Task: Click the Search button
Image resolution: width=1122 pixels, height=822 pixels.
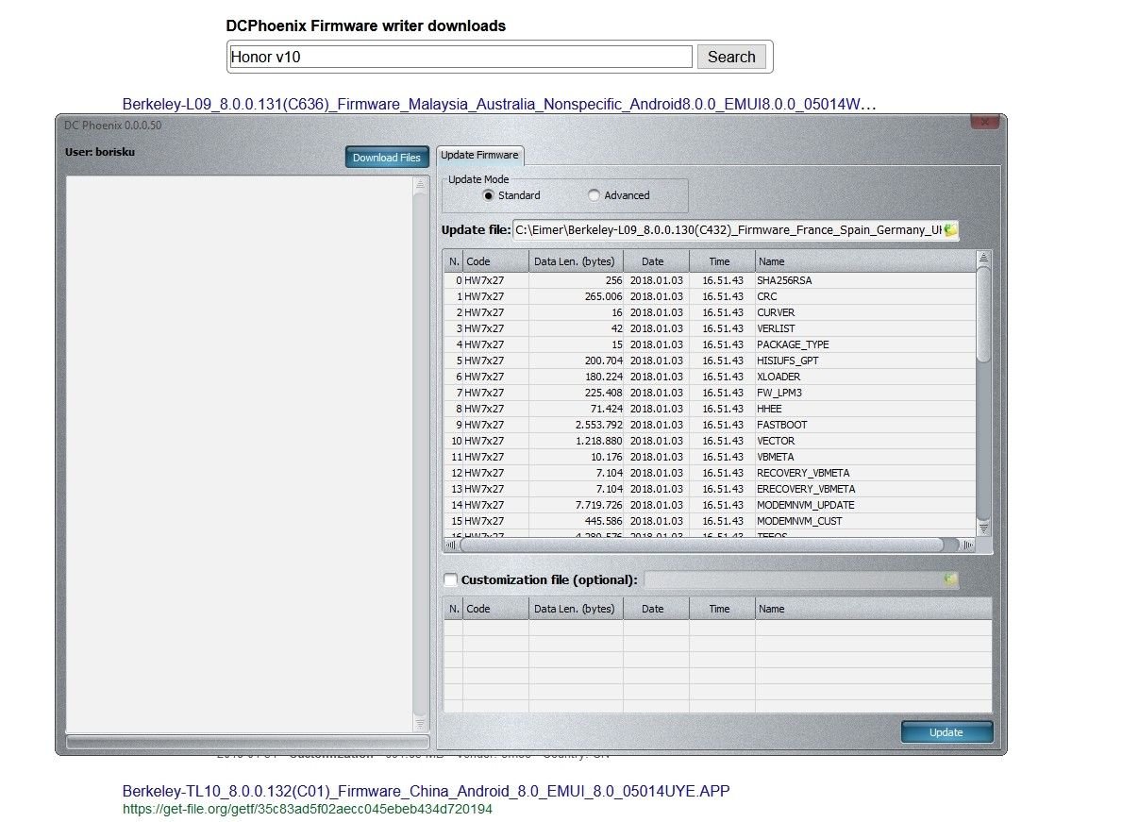Action: point(731,57)
